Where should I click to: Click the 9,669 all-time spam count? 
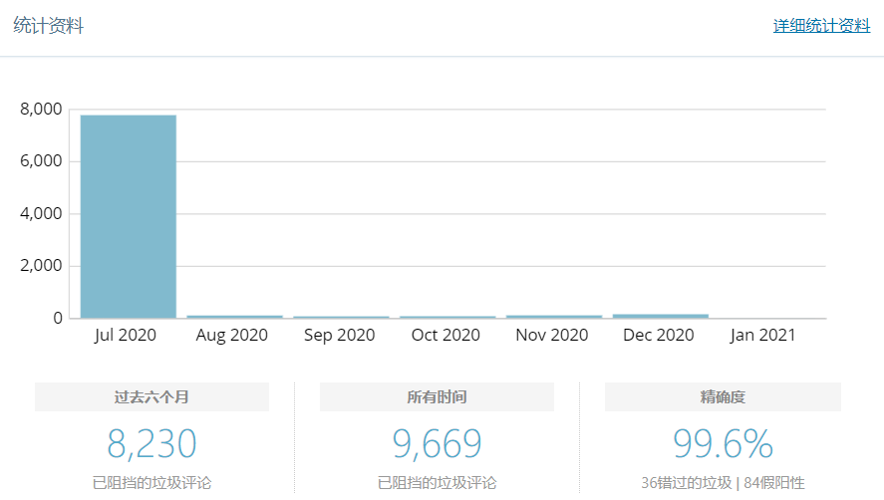coord(437,444)
